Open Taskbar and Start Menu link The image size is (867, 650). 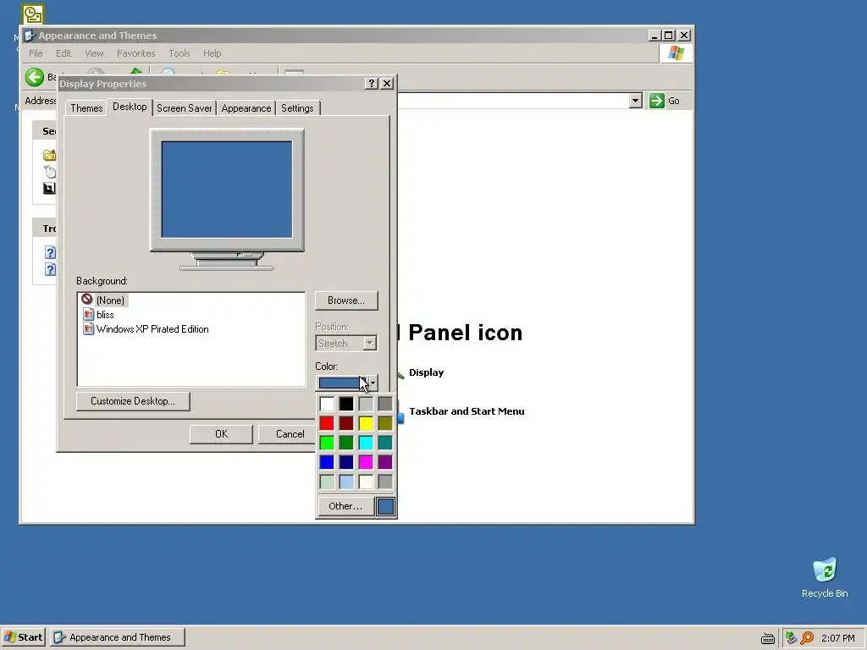point(467,410)
